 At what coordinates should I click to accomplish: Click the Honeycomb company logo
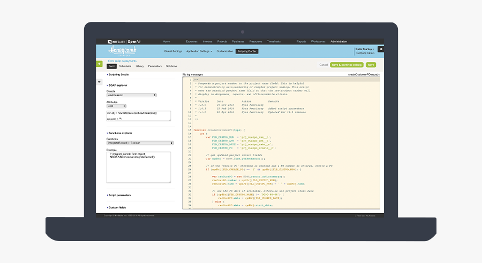[x=120, y=51]
